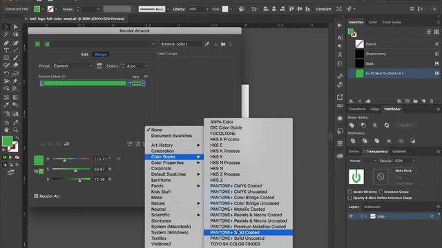Click the Transparency panel opacity thumbnail
The height and width of the screenshot is (248, 442).
(x=356, y=176)
